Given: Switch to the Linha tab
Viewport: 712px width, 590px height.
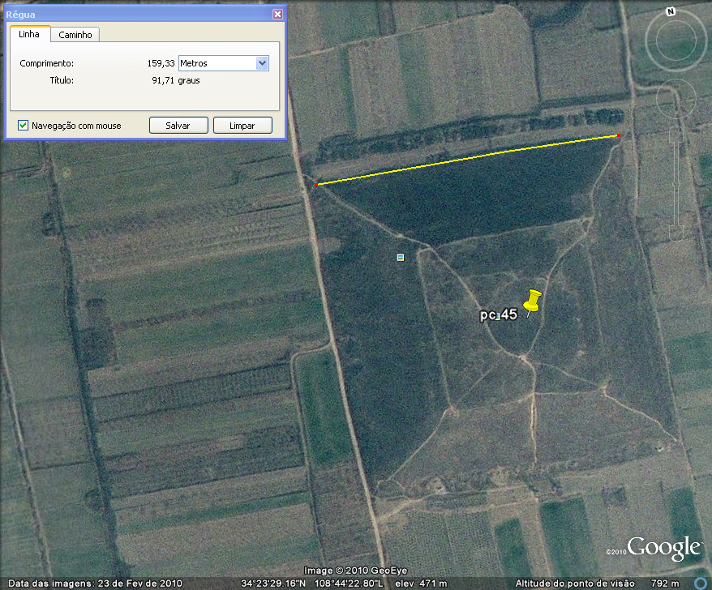Looking at the screenshot, I should [x=29, y=34].
